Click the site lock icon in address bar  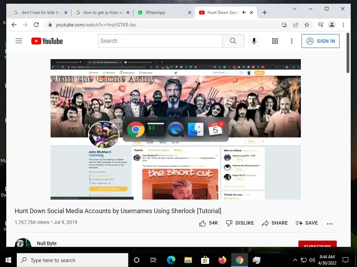coord(50,25)
